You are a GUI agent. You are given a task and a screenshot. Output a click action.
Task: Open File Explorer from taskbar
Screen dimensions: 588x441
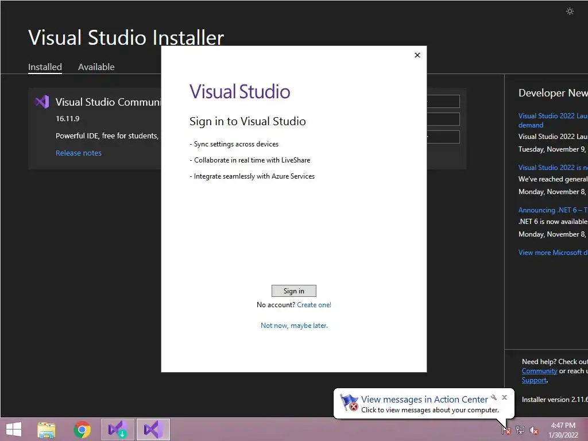(47, 430)
